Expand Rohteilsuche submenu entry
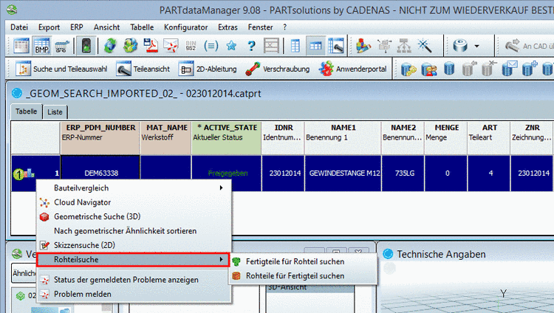Screen dimensions: 554x313 point(133,260)
